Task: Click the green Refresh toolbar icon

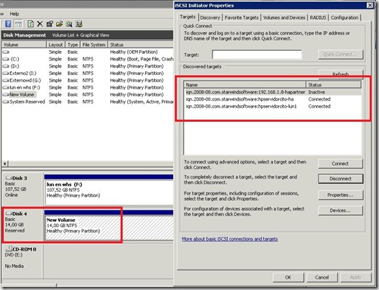Action: coord(30,24)
